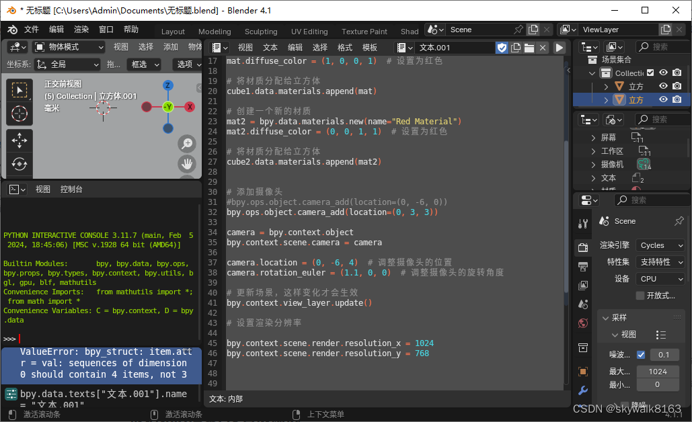Image resolution: width=692 pixels, height=422 pixels.
Task: Open render engine Cycles dropdown
Action: [x=660, y=245]
